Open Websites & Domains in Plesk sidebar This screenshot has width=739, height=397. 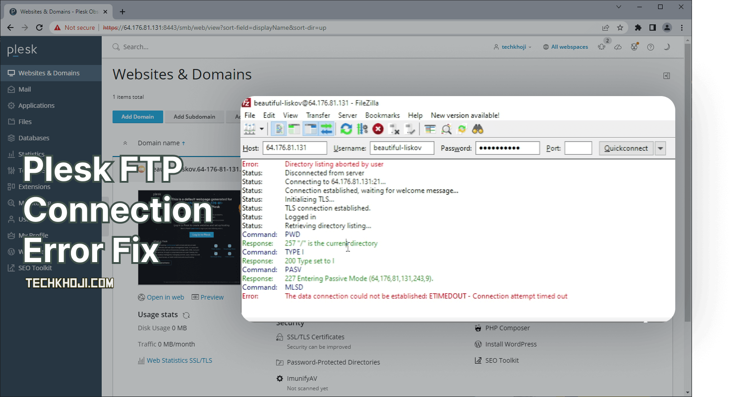pyautogui.click(x=51, y=73)
